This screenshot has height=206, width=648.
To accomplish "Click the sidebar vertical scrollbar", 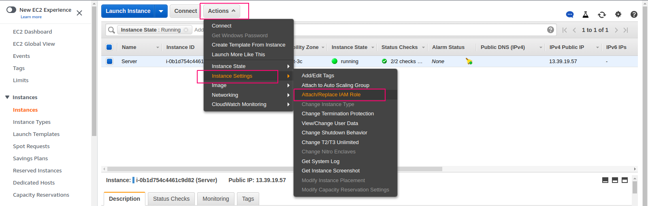I will [x=94, y=71].
